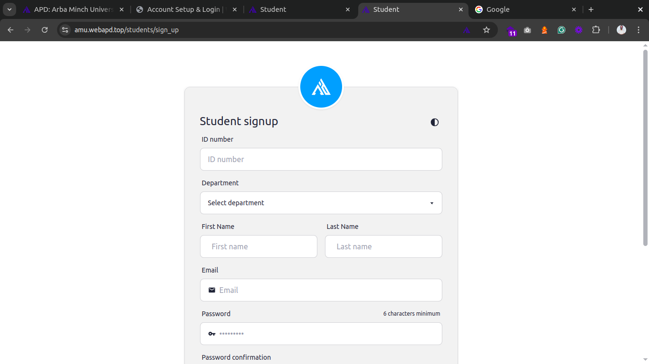Expand the Select department dropdown

pos(321,203)
